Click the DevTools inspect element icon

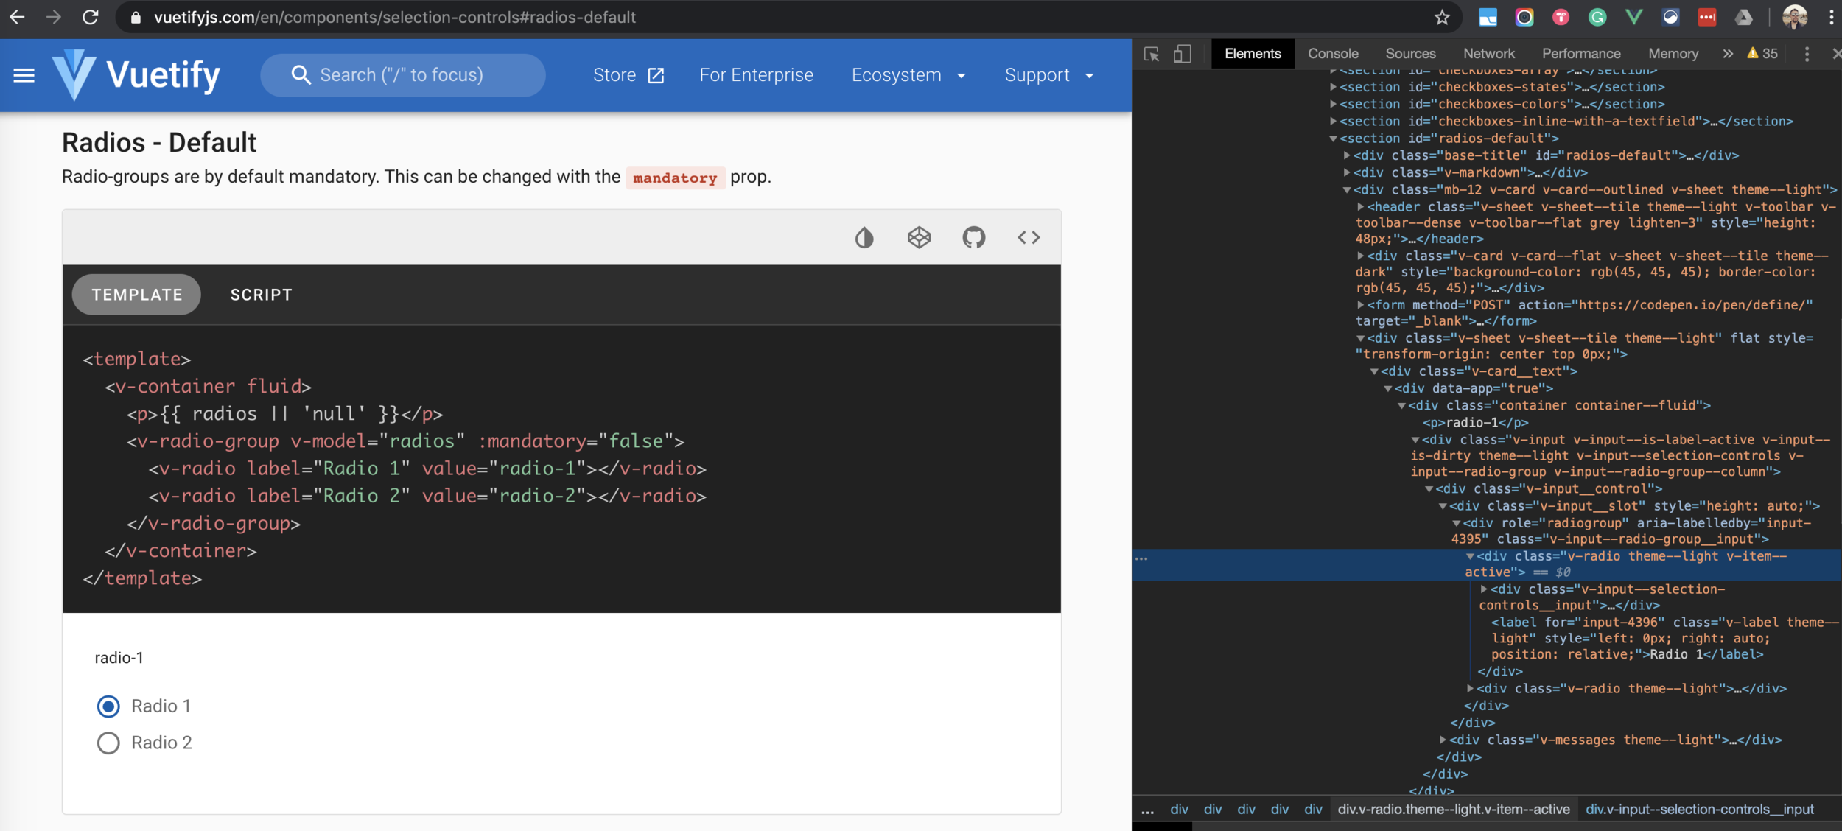1152,54
